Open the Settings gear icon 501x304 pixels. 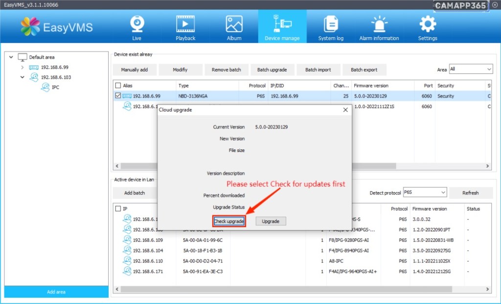click(x=428, y=24)
